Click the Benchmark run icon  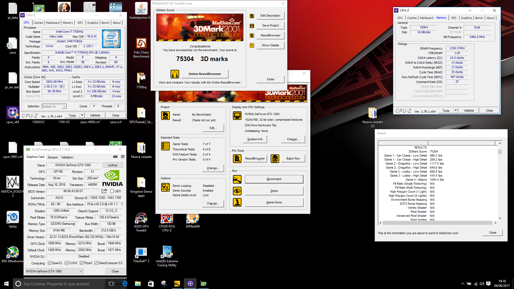(237, 179)
